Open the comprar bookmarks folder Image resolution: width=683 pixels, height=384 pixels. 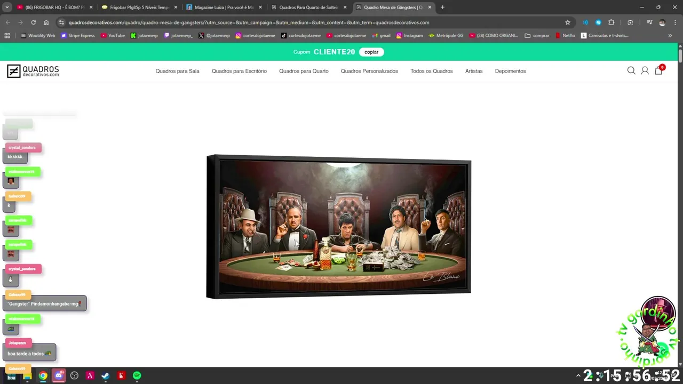(x=537, y=35)
